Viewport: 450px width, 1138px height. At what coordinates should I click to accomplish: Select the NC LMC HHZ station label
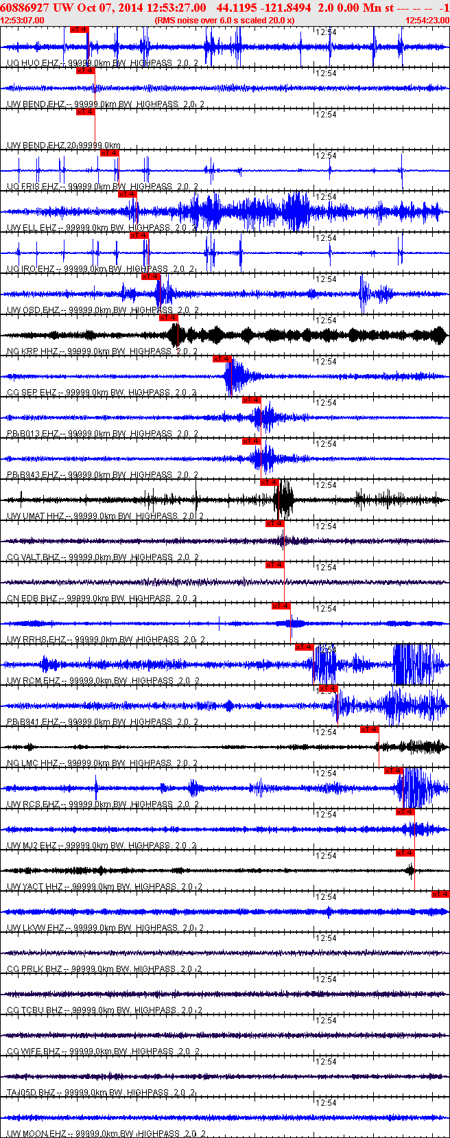click(103, 763)
